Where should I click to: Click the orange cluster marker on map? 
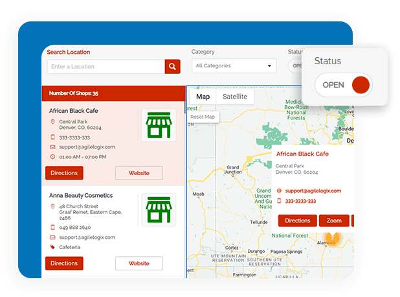pos(333,238)
